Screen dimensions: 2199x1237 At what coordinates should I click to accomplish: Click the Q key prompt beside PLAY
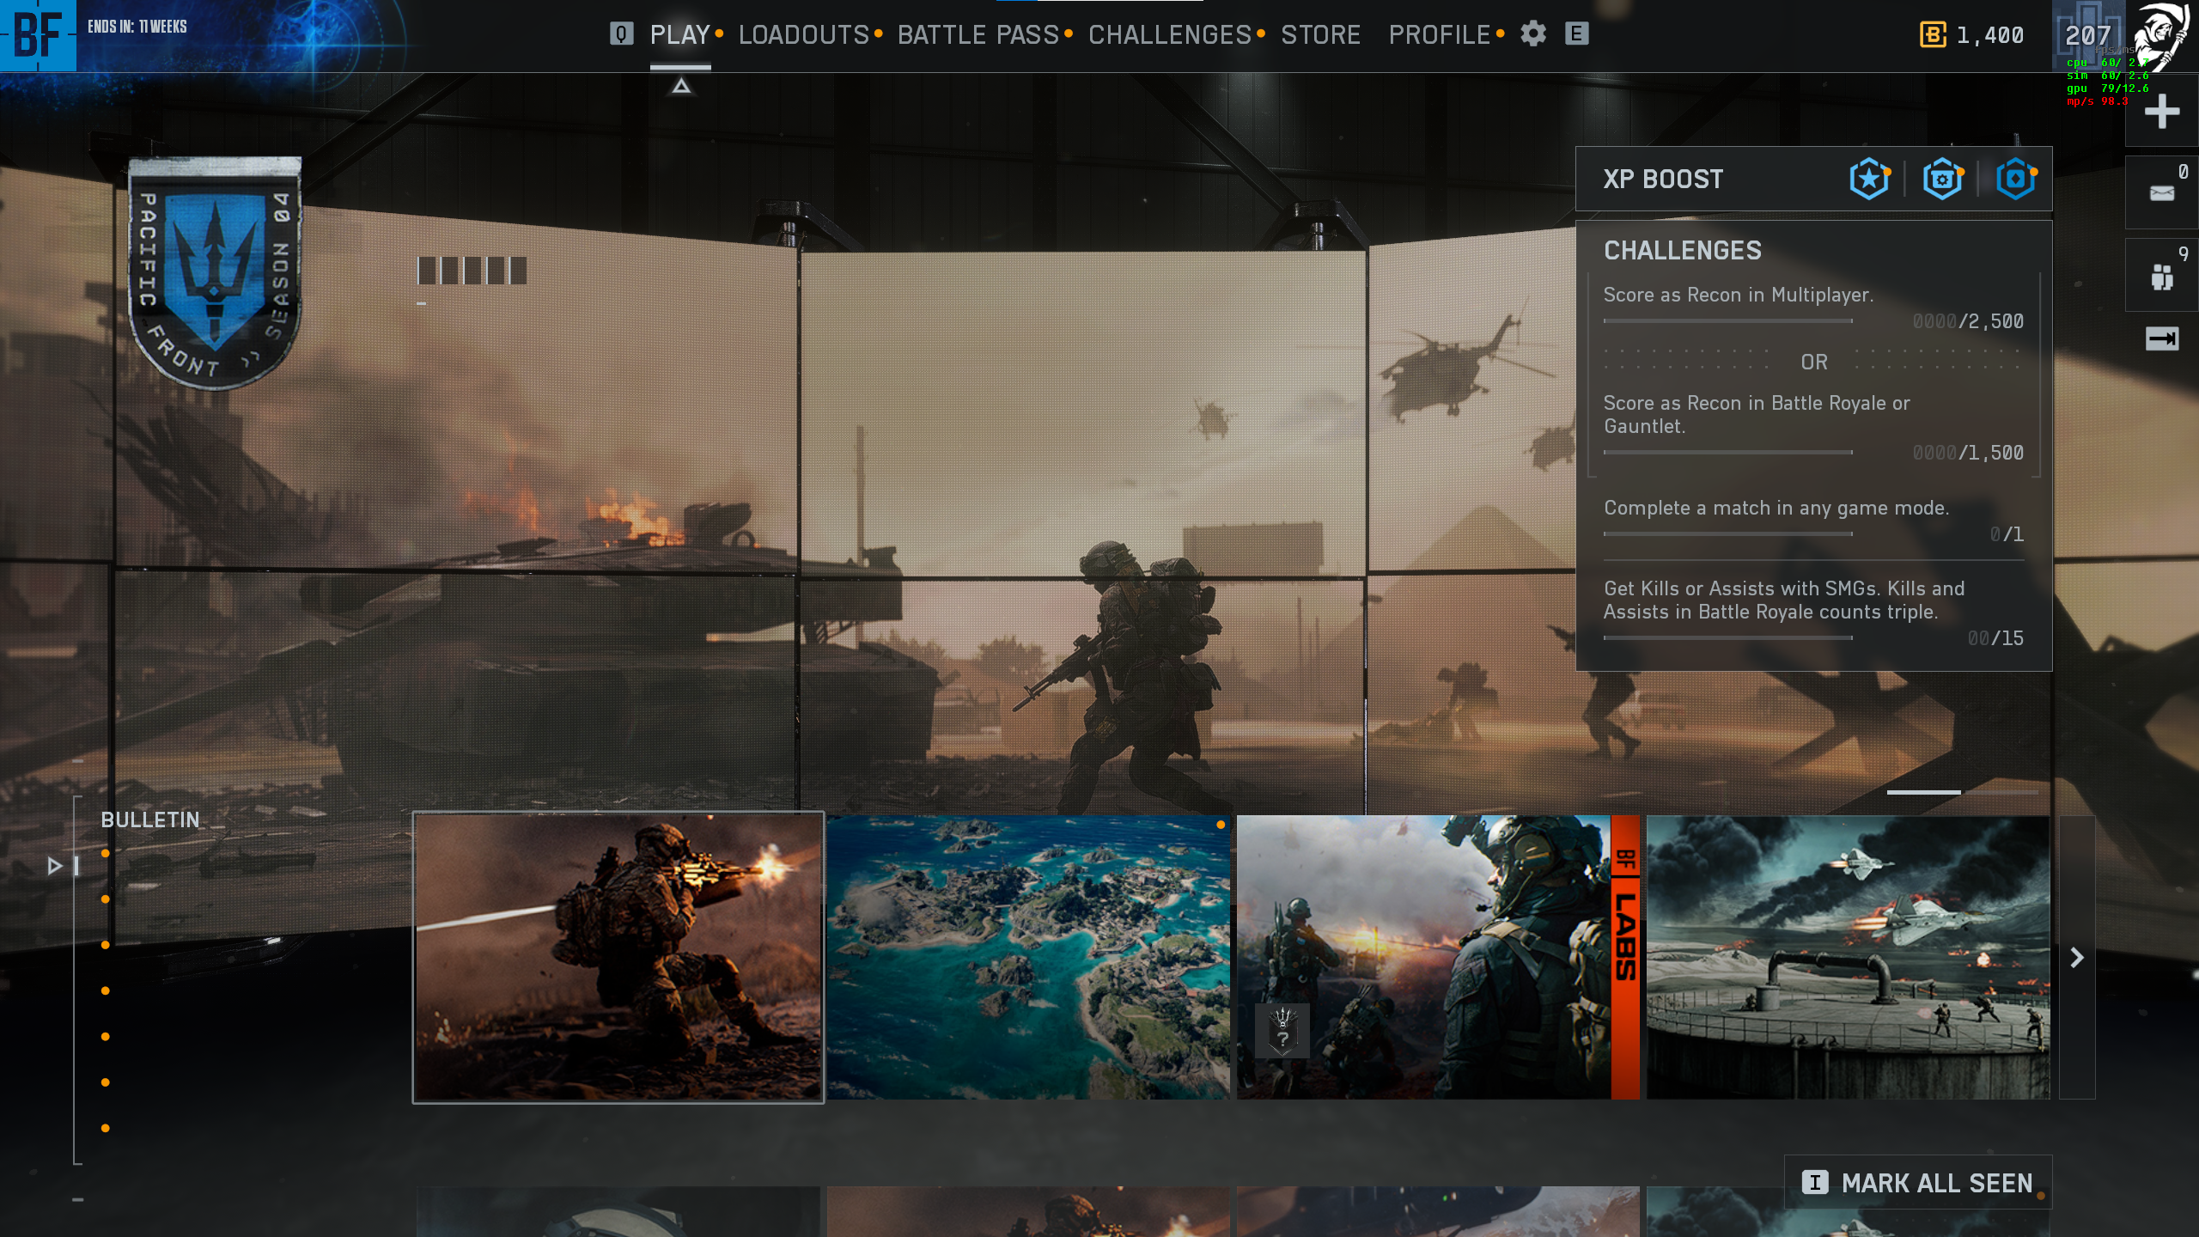pos(621,34)
